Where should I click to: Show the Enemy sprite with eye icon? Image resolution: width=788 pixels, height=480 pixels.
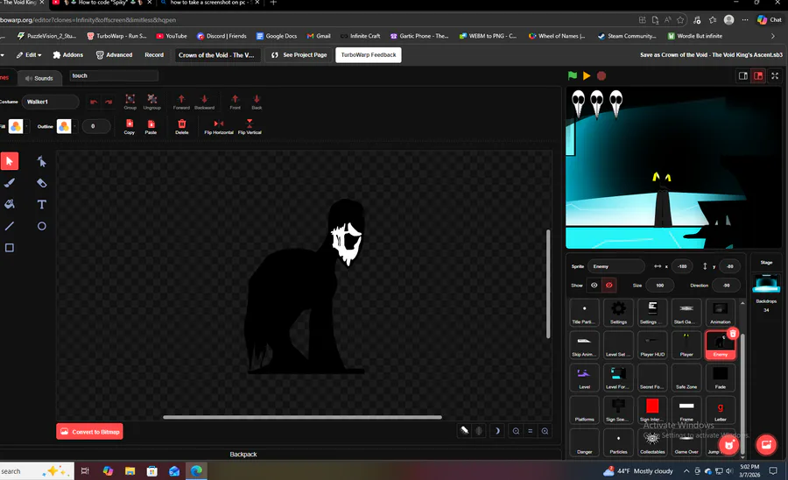[x=594, y=285]
